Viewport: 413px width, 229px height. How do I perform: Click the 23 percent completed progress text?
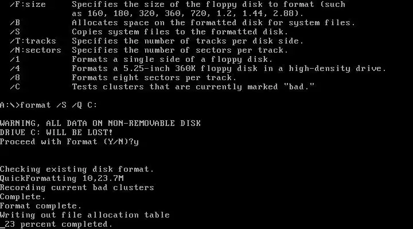click(x=59, y=224)
